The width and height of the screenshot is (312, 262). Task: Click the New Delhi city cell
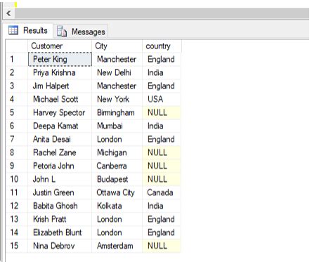coord(117,72)
